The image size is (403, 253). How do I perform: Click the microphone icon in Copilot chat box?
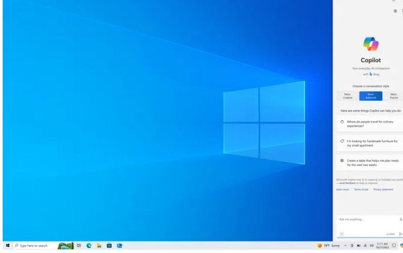click(x=400, y=219)
